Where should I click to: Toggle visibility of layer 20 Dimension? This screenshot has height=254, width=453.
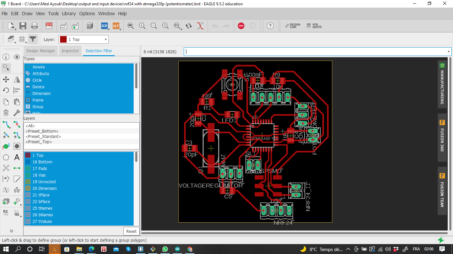tap(28, 188)
